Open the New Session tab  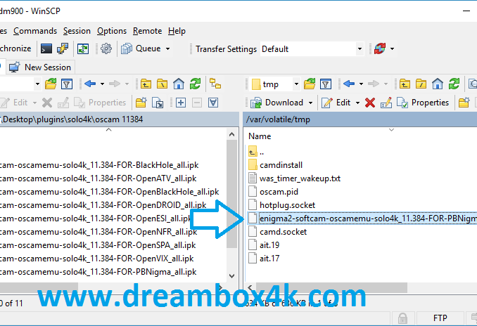point(41,67)
